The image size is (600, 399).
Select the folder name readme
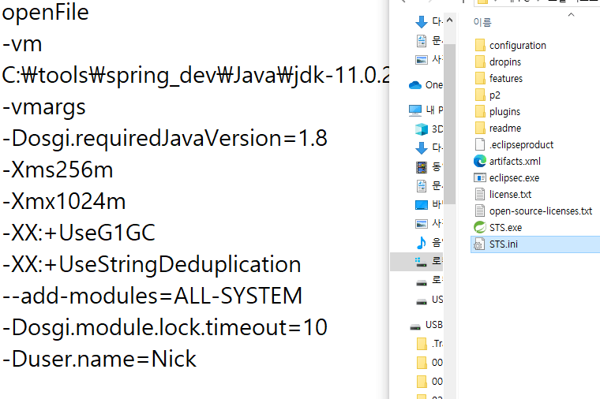505,128
